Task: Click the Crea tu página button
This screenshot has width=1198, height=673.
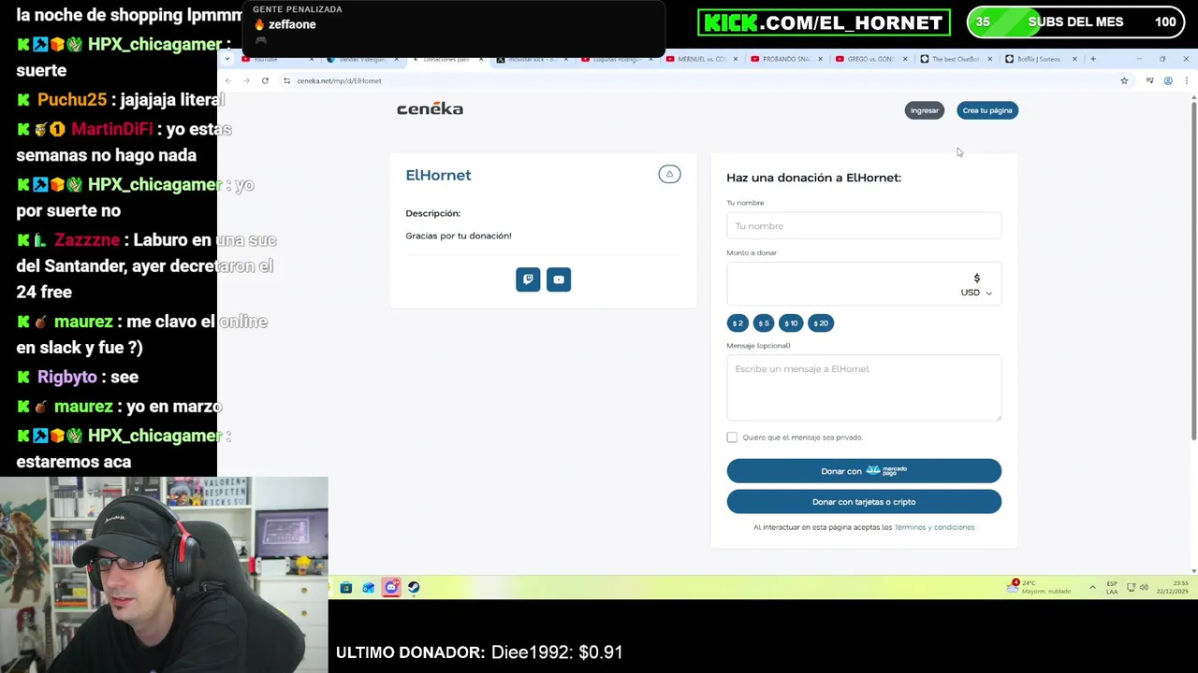Action: (987, 110)
